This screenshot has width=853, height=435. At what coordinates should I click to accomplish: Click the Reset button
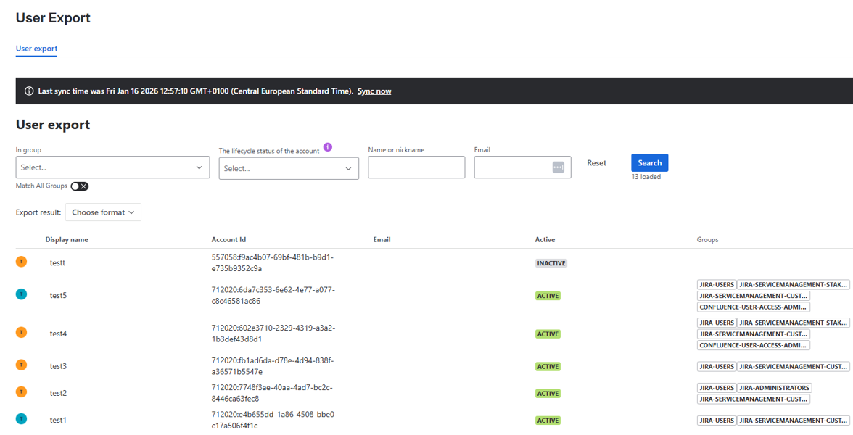596,163
